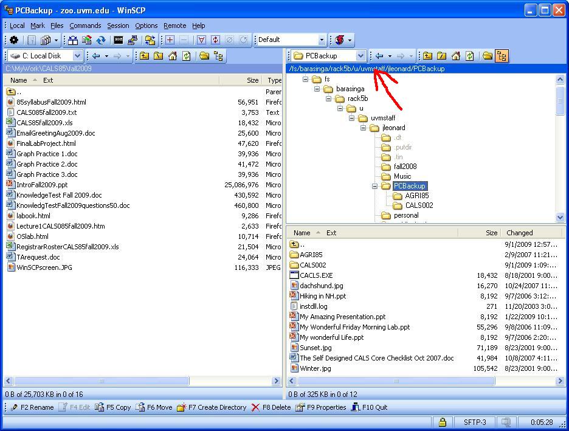Open the terminal console icon
Viewport: 569px width, 431px height.
click(x=119, y=40)
